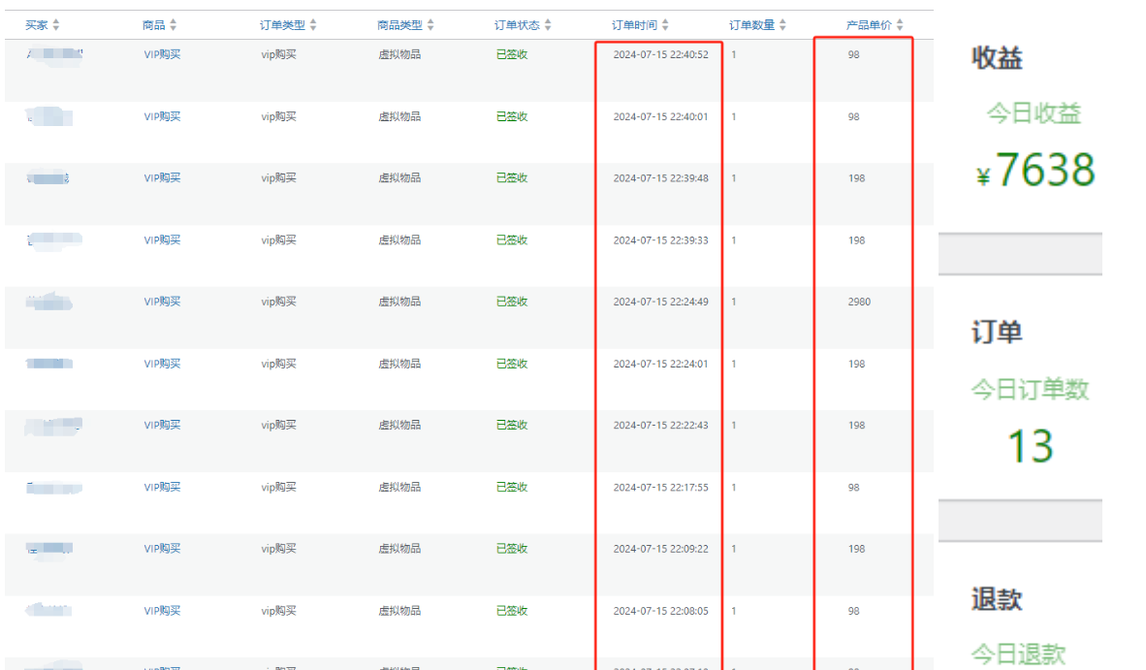Image resolution: width=1146 pixels, height=670 pixels.
Task: Click the 今日退款 label in refund panel
Action: [1018, 654]
